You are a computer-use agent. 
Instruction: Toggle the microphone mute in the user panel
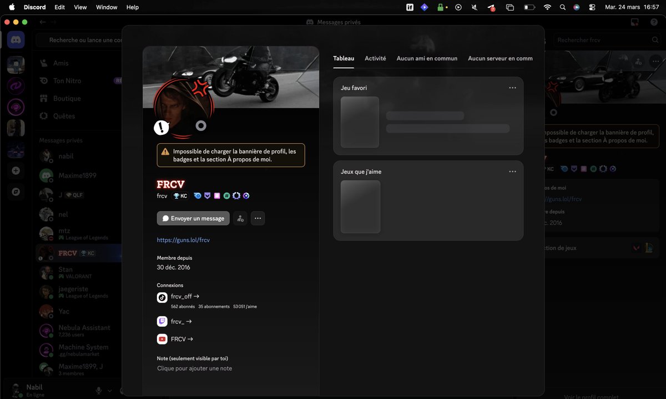tap(98, 391)
